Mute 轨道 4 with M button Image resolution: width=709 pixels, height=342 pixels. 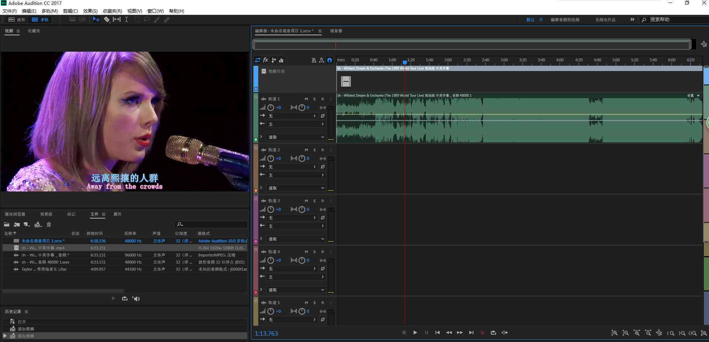pyautogui.click(x=306, y=252)
